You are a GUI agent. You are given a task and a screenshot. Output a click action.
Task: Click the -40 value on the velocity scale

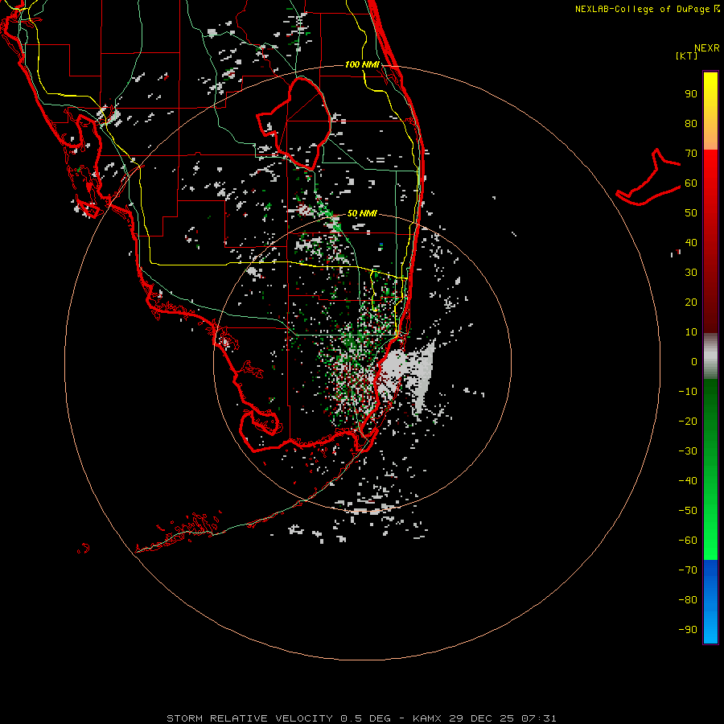(x=688, y=481)
